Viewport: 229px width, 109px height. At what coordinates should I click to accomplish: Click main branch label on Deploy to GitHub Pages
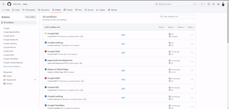pyautogui.click(x=123, y=71)
